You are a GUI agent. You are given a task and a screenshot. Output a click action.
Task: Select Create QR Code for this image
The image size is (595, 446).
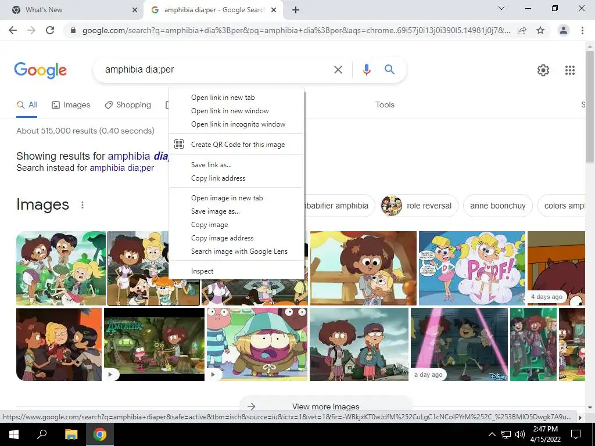(x=236, y=145)
